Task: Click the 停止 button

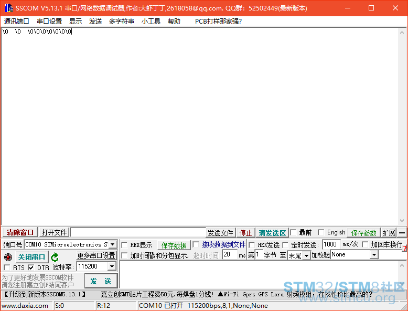Action: pos(245,233)
